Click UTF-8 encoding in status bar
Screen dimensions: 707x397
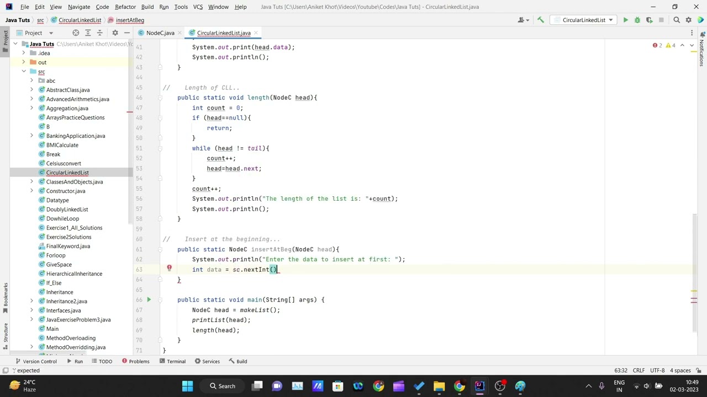657,371
